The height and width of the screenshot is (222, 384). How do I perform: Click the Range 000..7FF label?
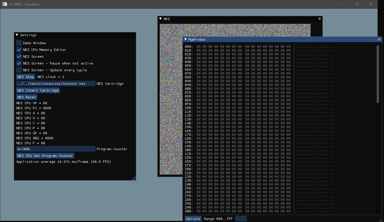pos(218,219)
